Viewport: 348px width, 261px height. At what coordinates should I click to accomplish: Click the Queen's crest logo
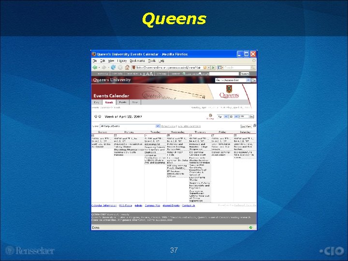point(229,89)
